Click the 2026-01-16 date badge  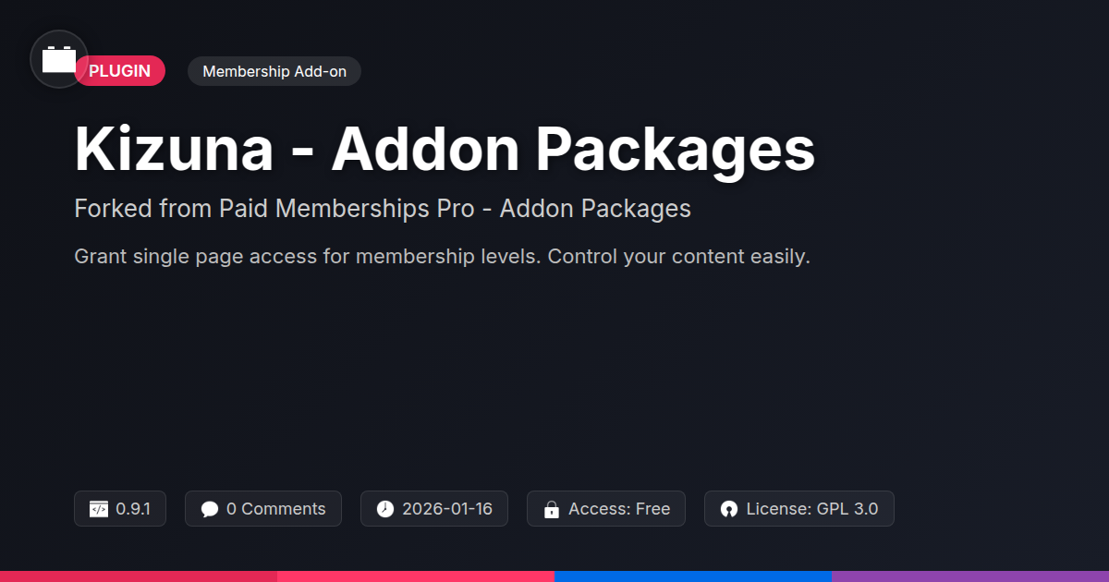coord(447,509)
